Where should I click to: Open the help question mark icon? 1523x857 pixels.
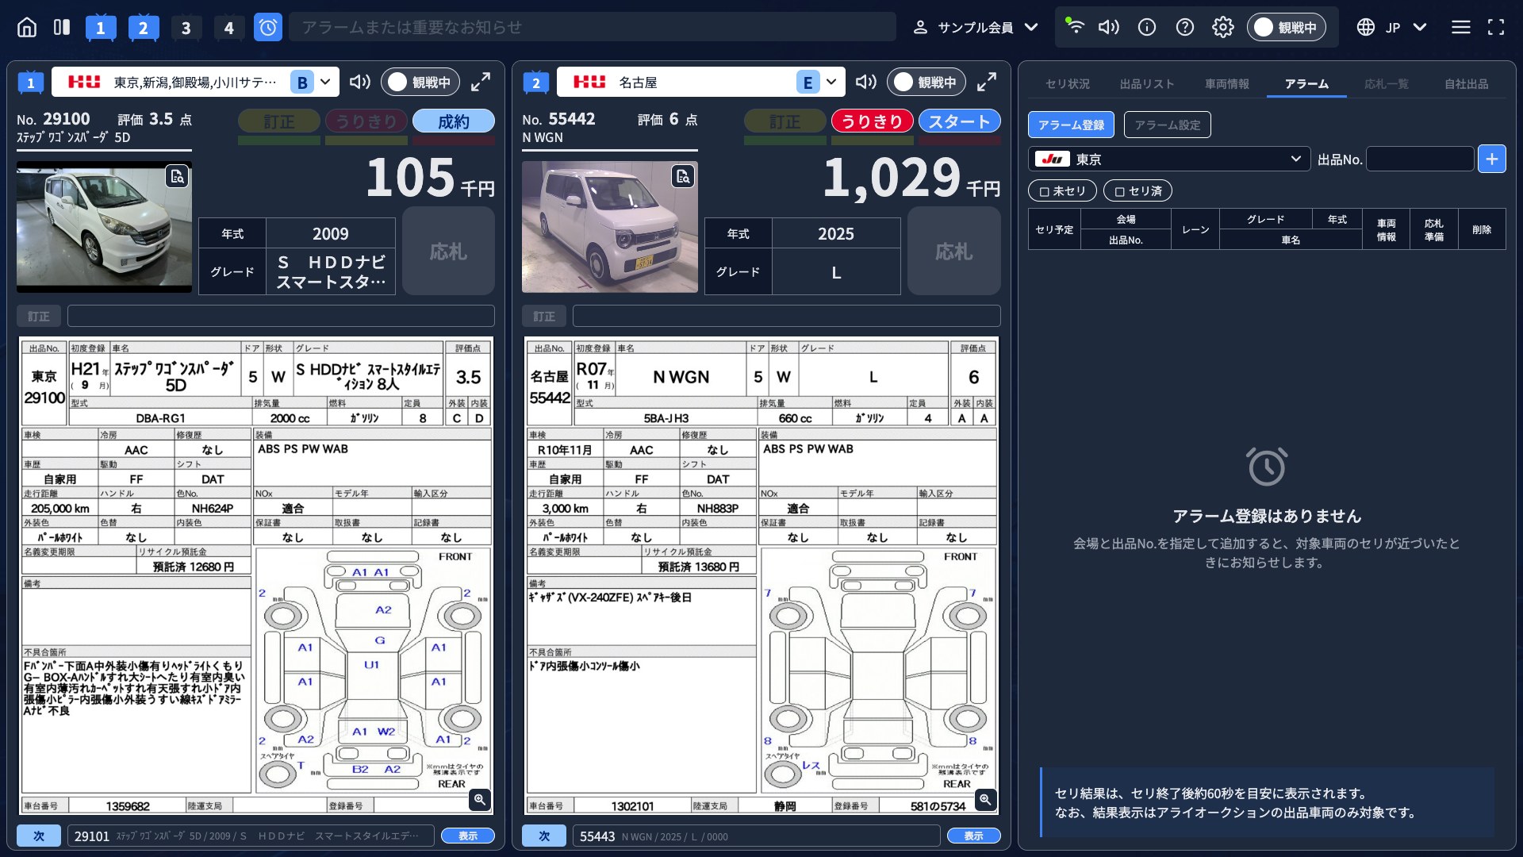click(x=1185, y=27)
